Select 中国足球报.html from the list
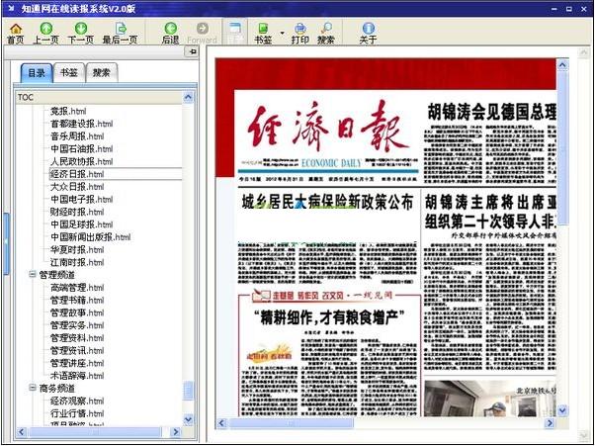 [x=82, y=224]
